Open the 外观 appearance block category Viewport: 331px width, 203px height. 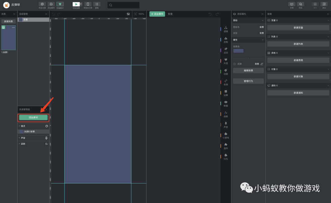tap(226, 61)
